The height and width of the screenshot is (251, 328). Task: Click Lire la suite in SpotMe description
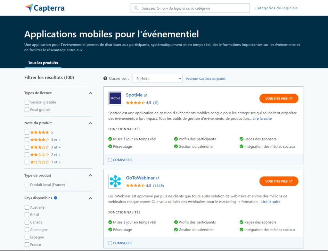262,118
